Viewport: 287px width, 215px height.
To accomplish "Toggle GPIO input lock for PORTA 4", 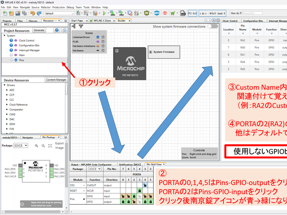I will [x=145, y=196].
